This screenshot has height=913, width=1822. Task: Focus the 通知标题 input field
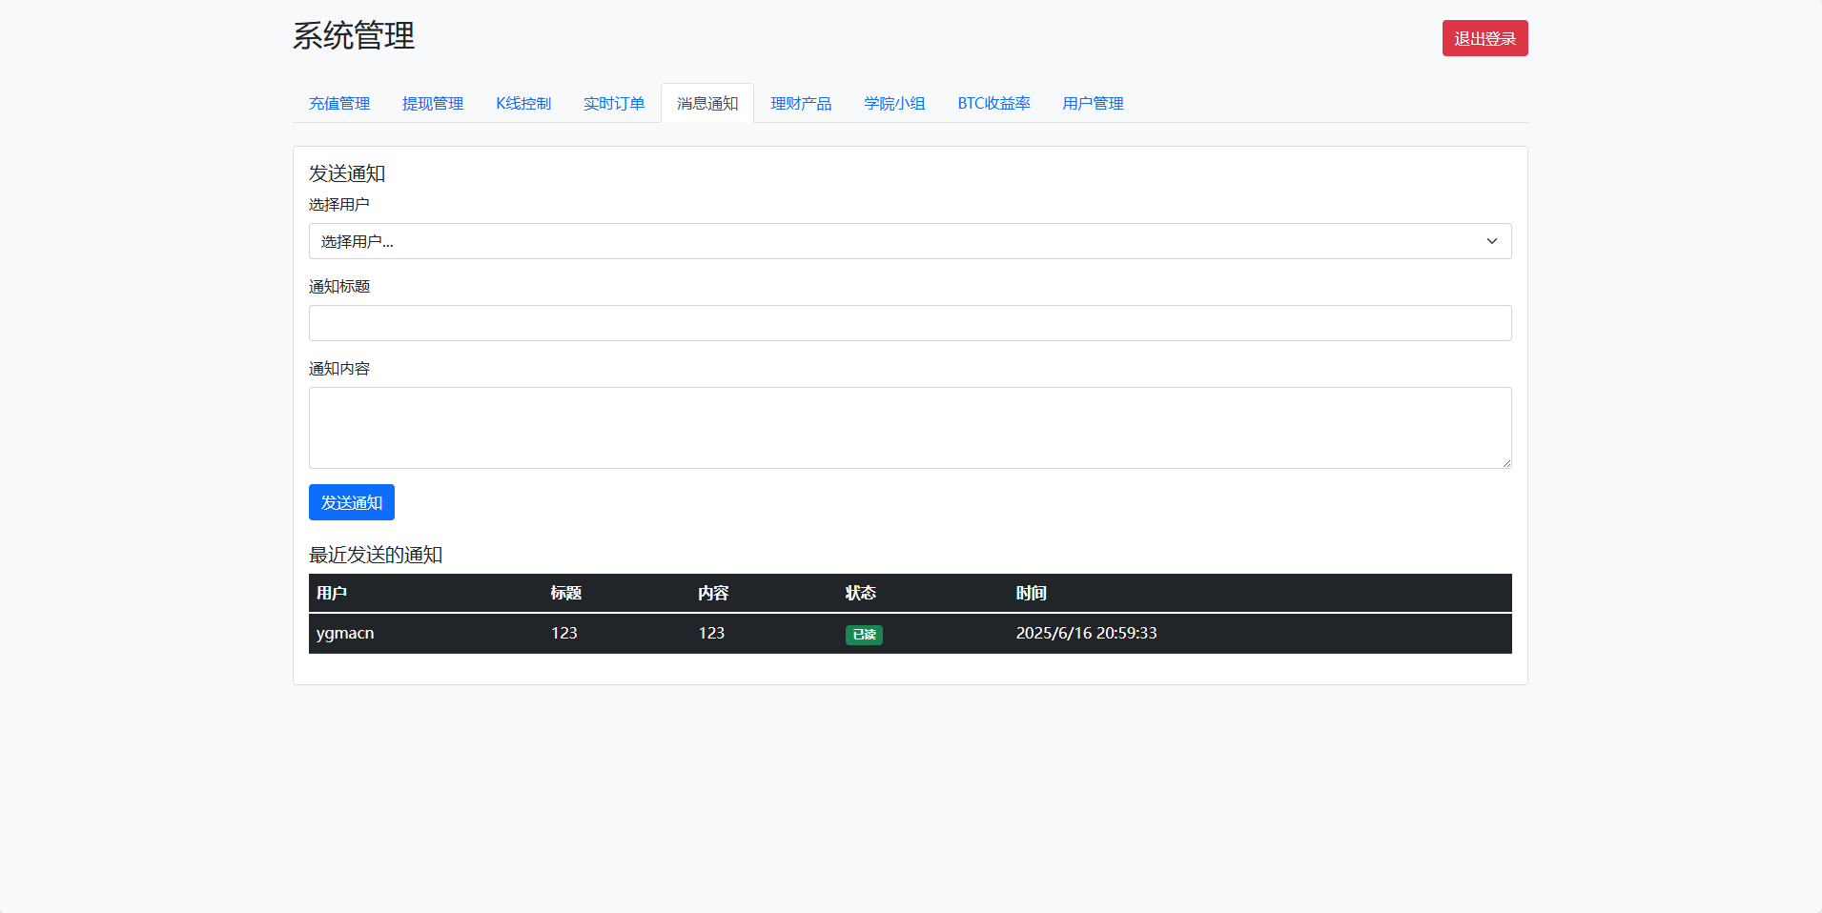910,323
